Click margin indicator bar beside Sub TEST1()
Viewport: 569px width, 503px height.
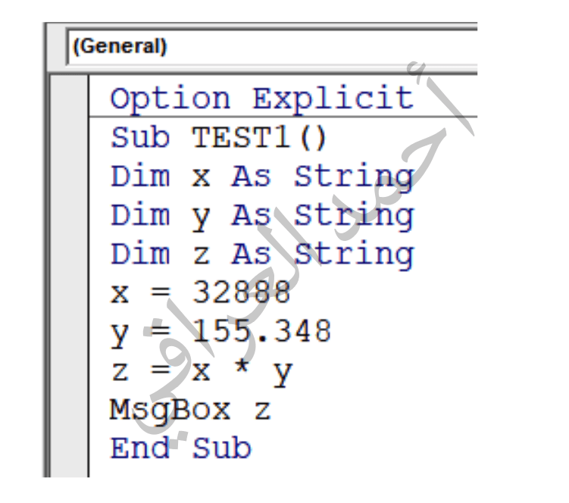(x=69, y=138)
